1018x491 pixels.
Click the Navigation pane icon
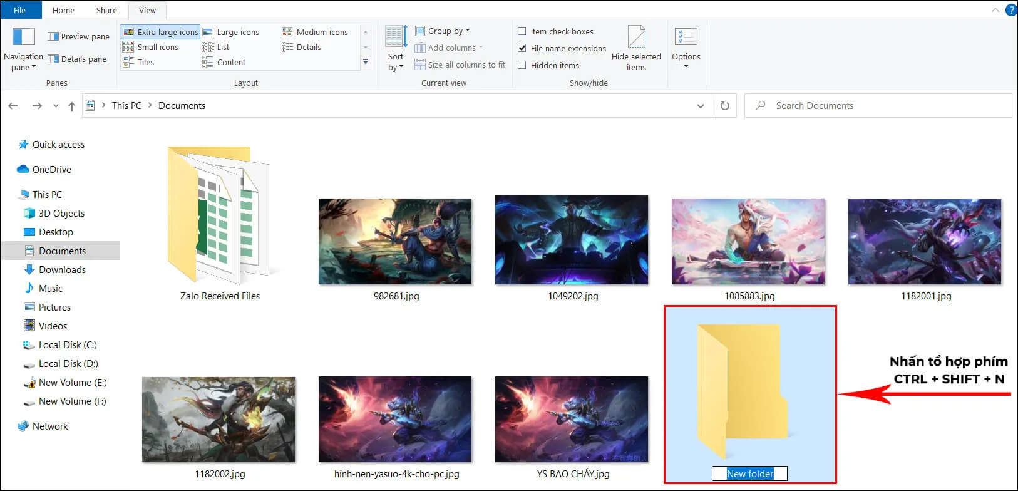(24, 37)
